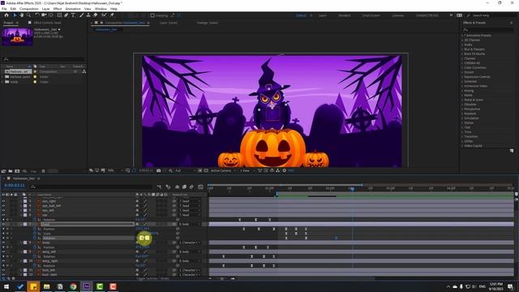Select the Roto Brush tool

point(105,15)
